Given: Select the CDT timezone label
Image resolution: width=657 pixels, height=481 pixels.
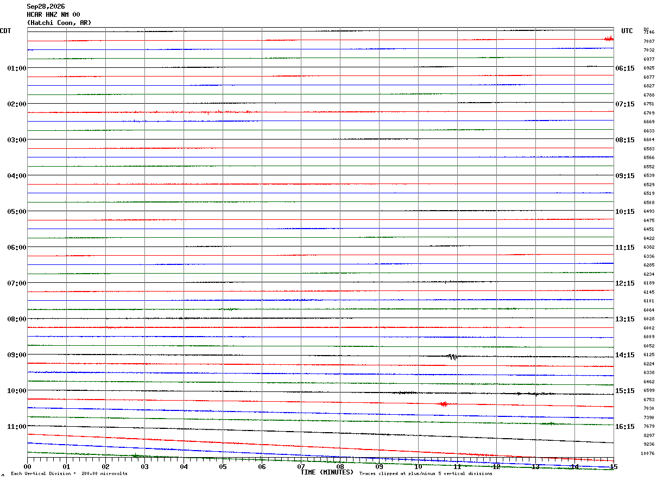Looking at the screenshot, I should coord(5,31).
